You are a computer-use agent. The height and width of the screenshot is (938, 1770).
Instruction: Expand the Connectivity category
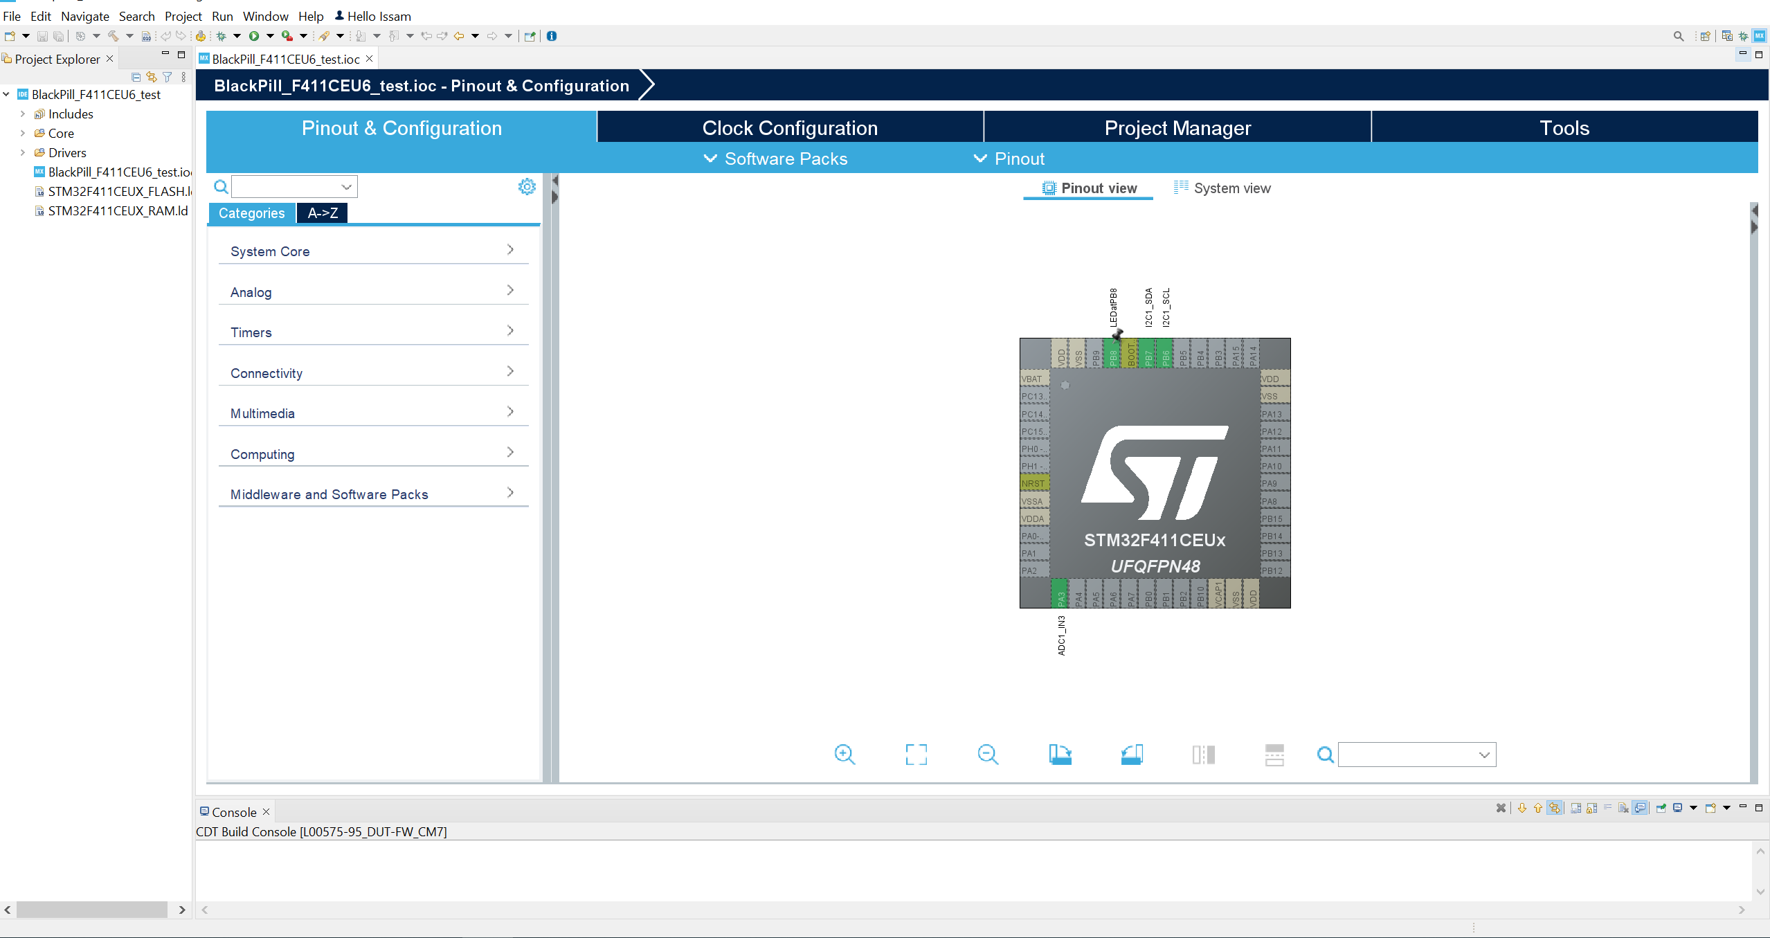[x=373, y=372]
